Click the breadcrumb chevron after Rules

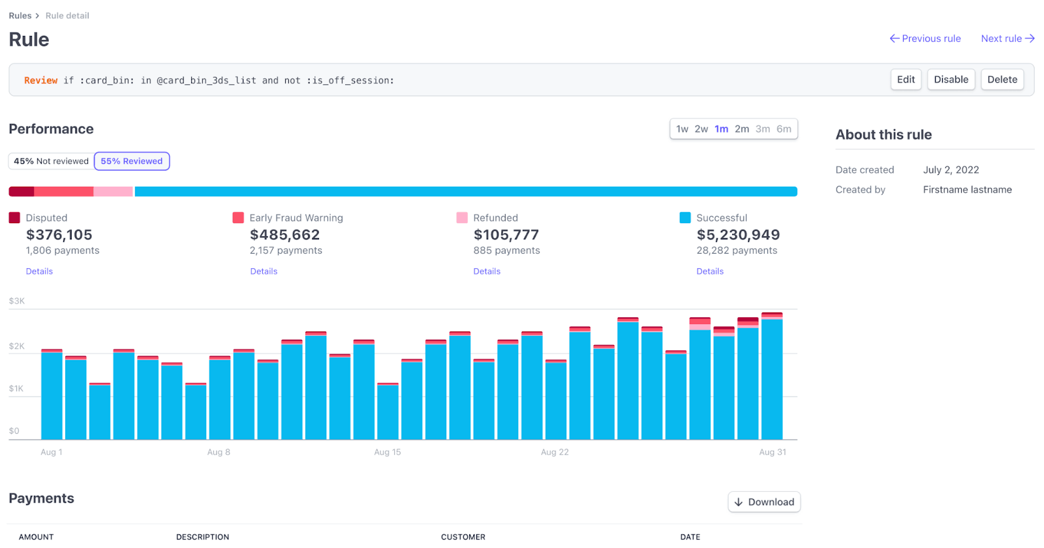[37, 16]
